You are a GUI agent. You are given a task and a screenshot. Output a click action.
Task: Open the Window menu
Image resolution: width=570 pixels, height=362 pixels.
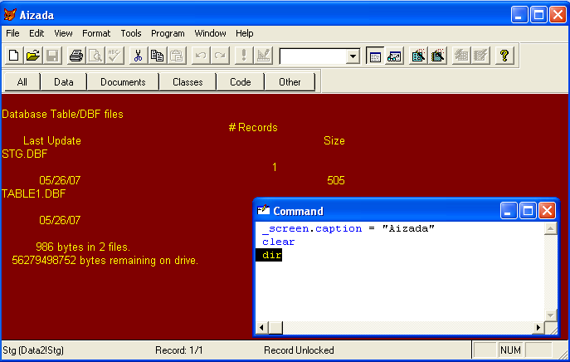210,33
